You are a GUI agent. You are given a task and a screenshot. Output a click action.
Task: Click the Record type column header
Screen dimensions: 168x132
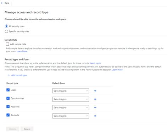click(12, 83)
